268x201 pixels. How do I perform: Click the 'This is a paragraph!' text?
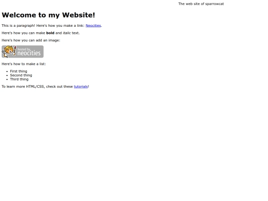click(x=18, y=26)
